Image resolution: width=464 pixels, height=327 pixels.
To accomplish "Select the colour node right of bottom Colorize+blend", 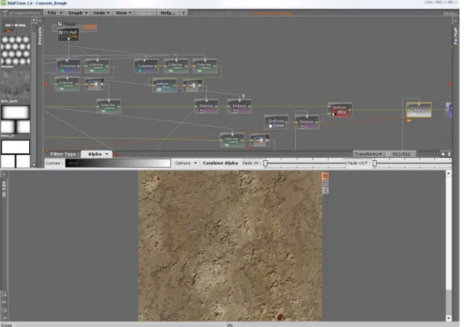I will pyautogui.click(x=259, y=140).
